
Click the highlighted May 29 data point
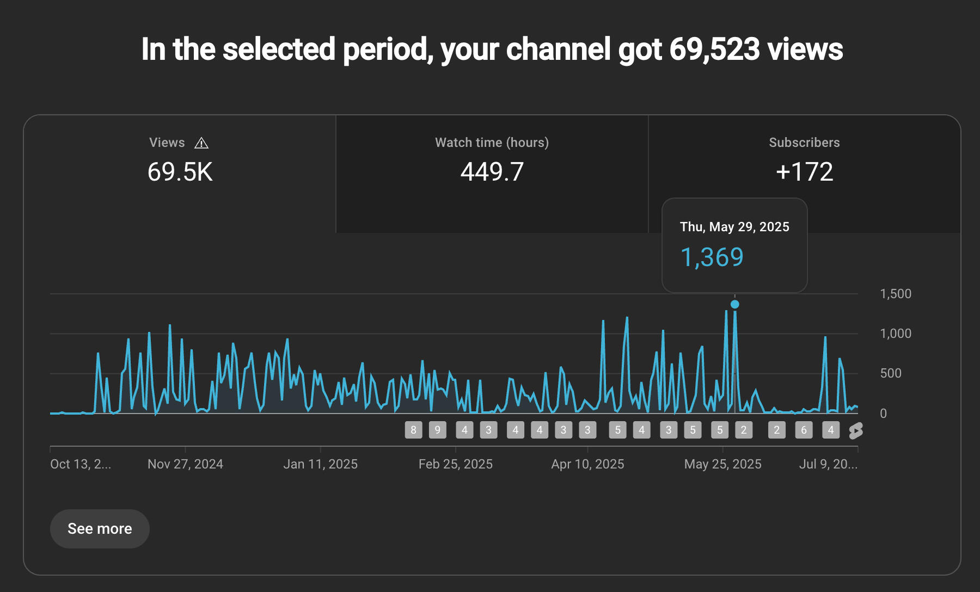click(x=735, y=304)
